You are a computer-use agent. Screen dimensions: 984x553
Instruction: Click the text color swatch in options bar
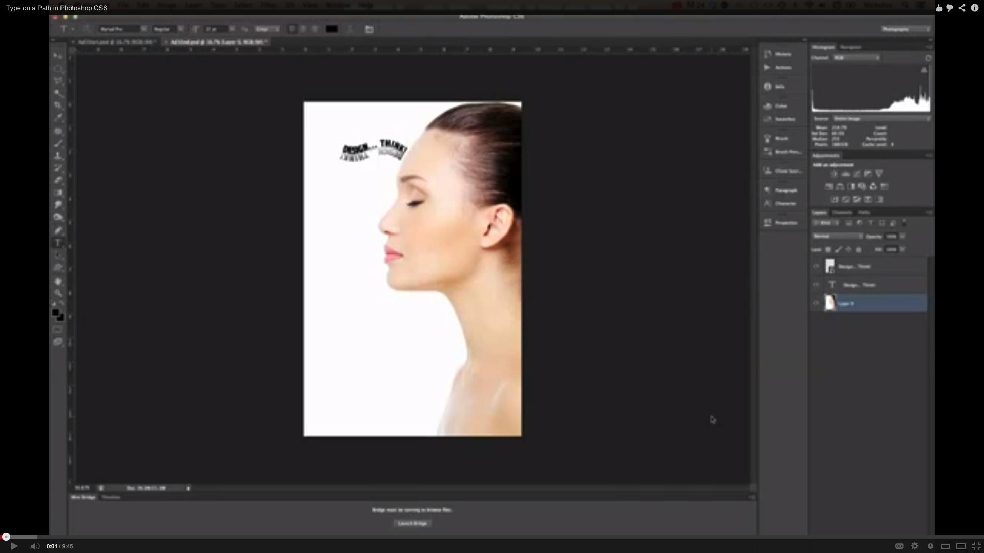pos(332,29)
